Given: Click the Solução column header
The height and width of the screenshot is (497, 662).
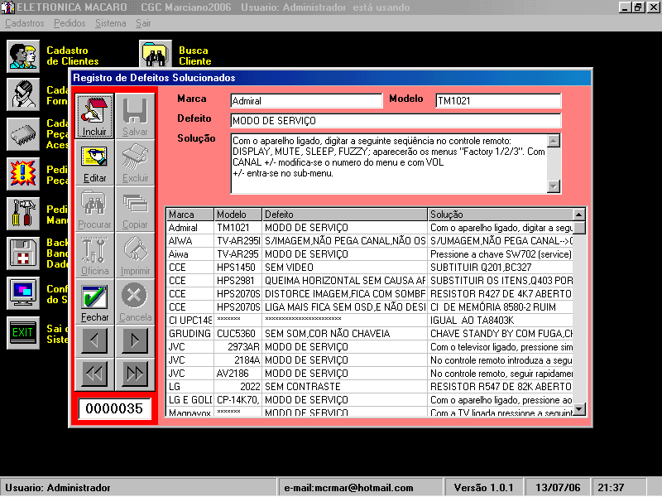Looking at the screenshot, I should (501, 215).
